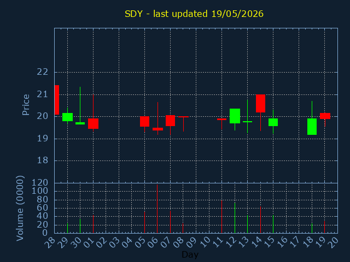
Task: Click the volume axis label 40
Action: [43, 216]
